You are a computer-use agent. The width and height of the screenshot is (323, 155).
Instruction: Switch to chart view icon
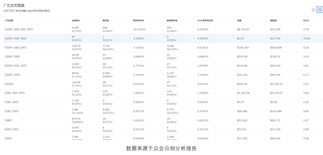tap(313, 10)
